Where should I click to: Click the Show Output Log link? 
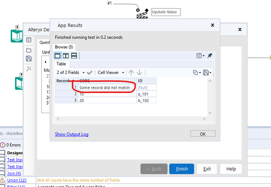tap(71, 134)
